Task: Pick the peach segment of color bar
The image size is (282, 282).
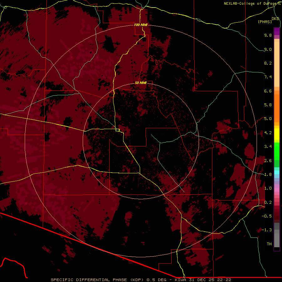Action: (x=277, y=64)
